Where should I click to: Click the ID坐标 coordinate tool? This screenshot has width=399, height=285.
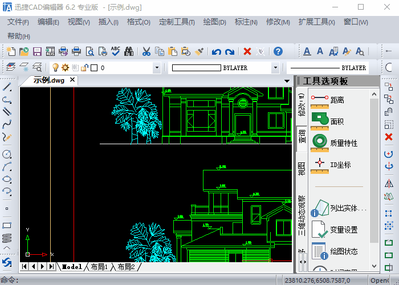[x=340, y=165]
